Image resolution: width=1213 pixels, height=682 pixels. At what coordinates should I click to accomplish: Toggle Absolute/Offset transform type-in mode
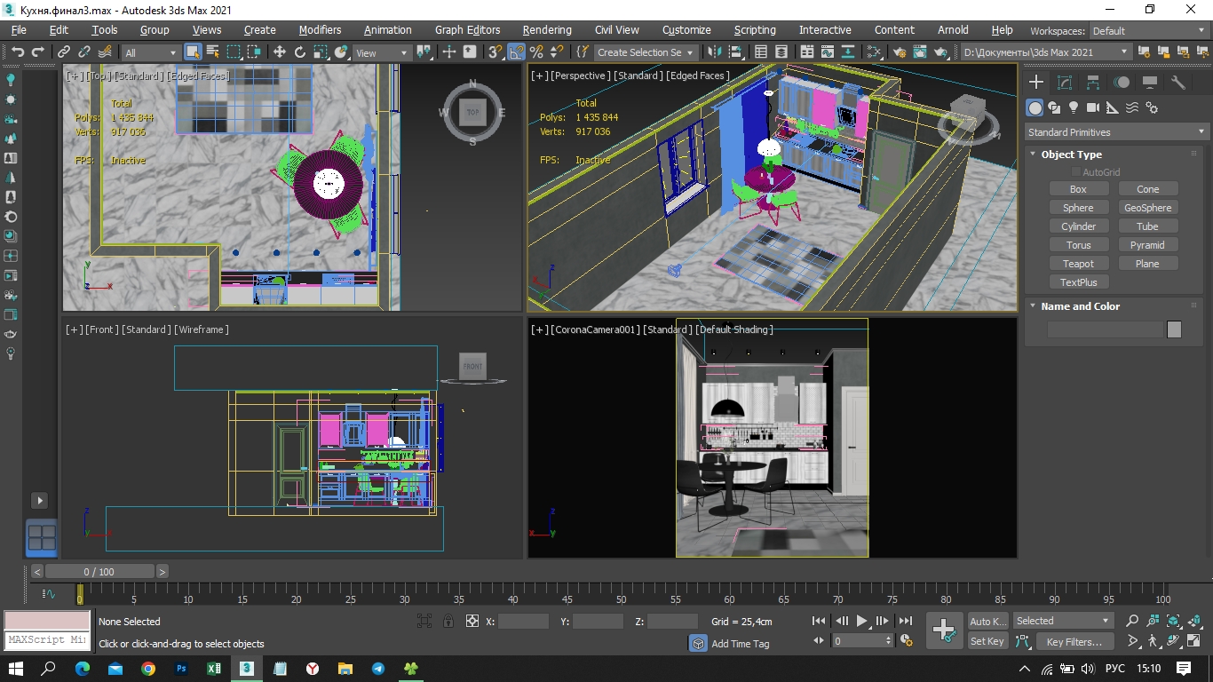tap(472, 622)
